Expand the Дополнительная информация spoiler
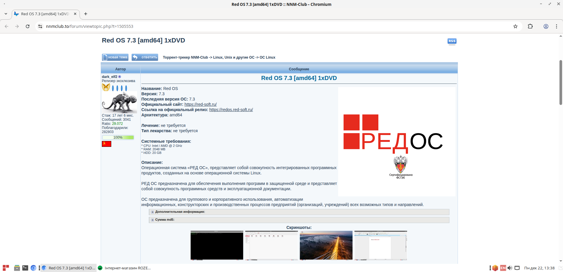 pos(180,212)
